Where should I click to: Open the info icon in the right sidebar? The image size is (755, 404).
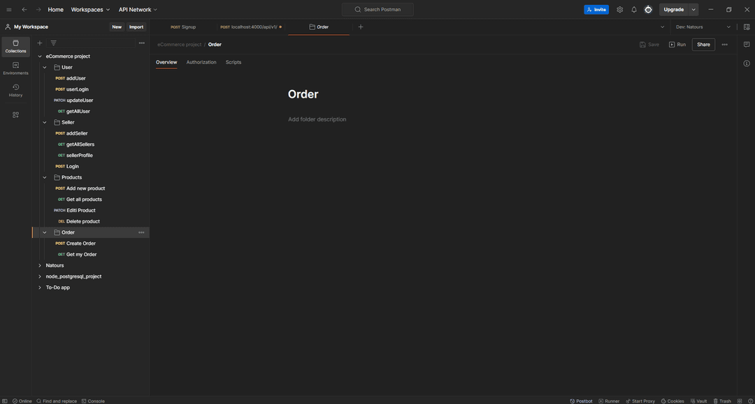pos(747,63)
